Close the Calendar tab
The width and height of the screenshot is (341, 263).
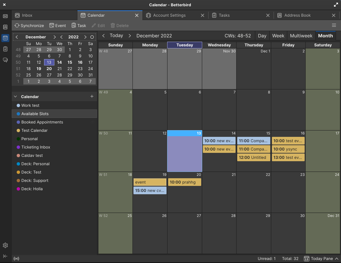(x=137, y=15)
